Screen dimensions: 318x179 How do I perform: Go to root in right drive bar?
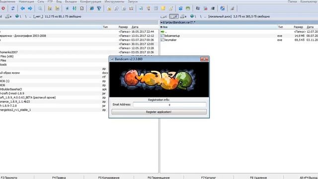(201, 16)
